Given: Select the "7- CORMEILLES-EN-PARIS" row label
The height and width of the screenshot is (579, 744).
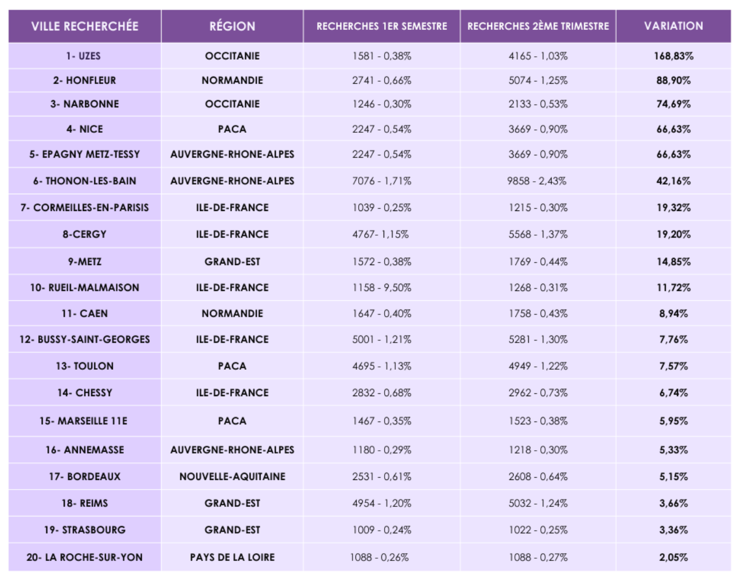Looking at the screenshot, I should 84,208.
